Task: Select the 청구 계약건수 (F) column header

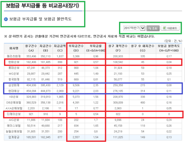Action: point(118,48)
